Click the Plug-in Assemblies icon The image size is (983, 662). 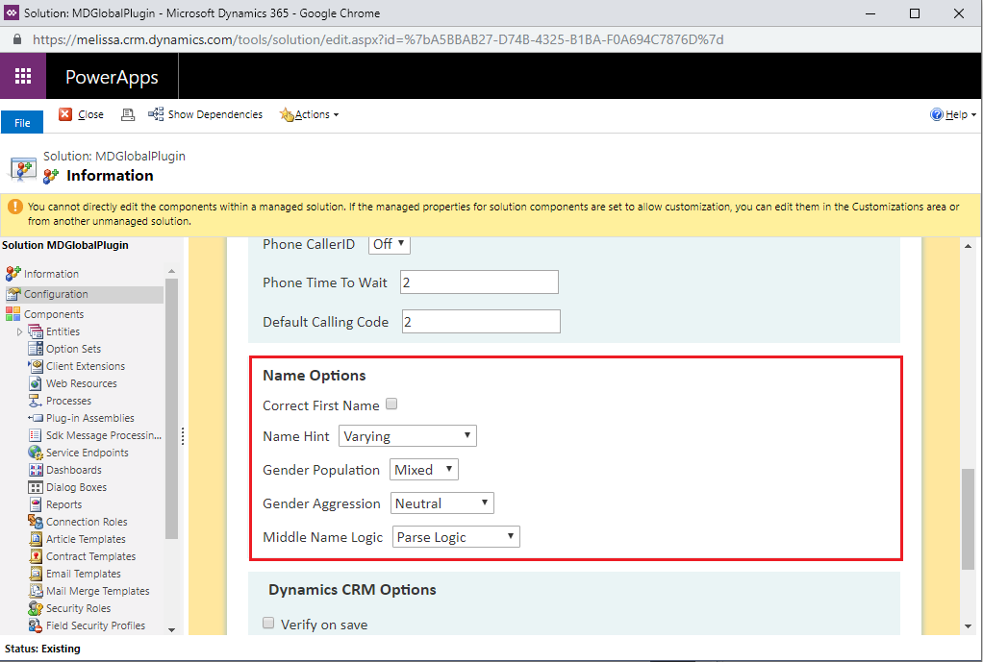(36, 418)
